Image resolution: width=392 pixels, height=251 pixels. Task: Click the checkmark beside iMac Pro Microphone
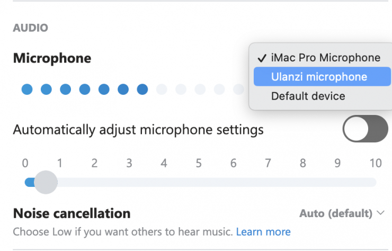pos(262,58)
